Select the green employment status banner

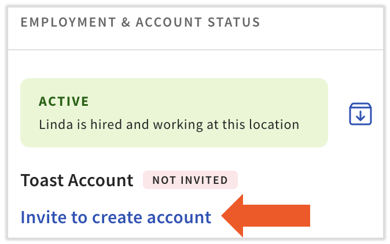click(x=174, y=112)
